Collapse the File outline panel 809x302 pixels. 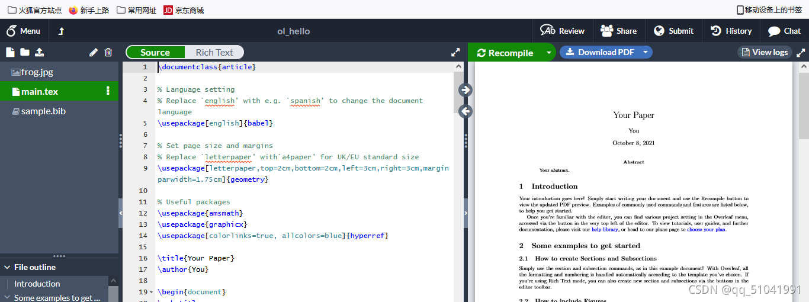7,267
